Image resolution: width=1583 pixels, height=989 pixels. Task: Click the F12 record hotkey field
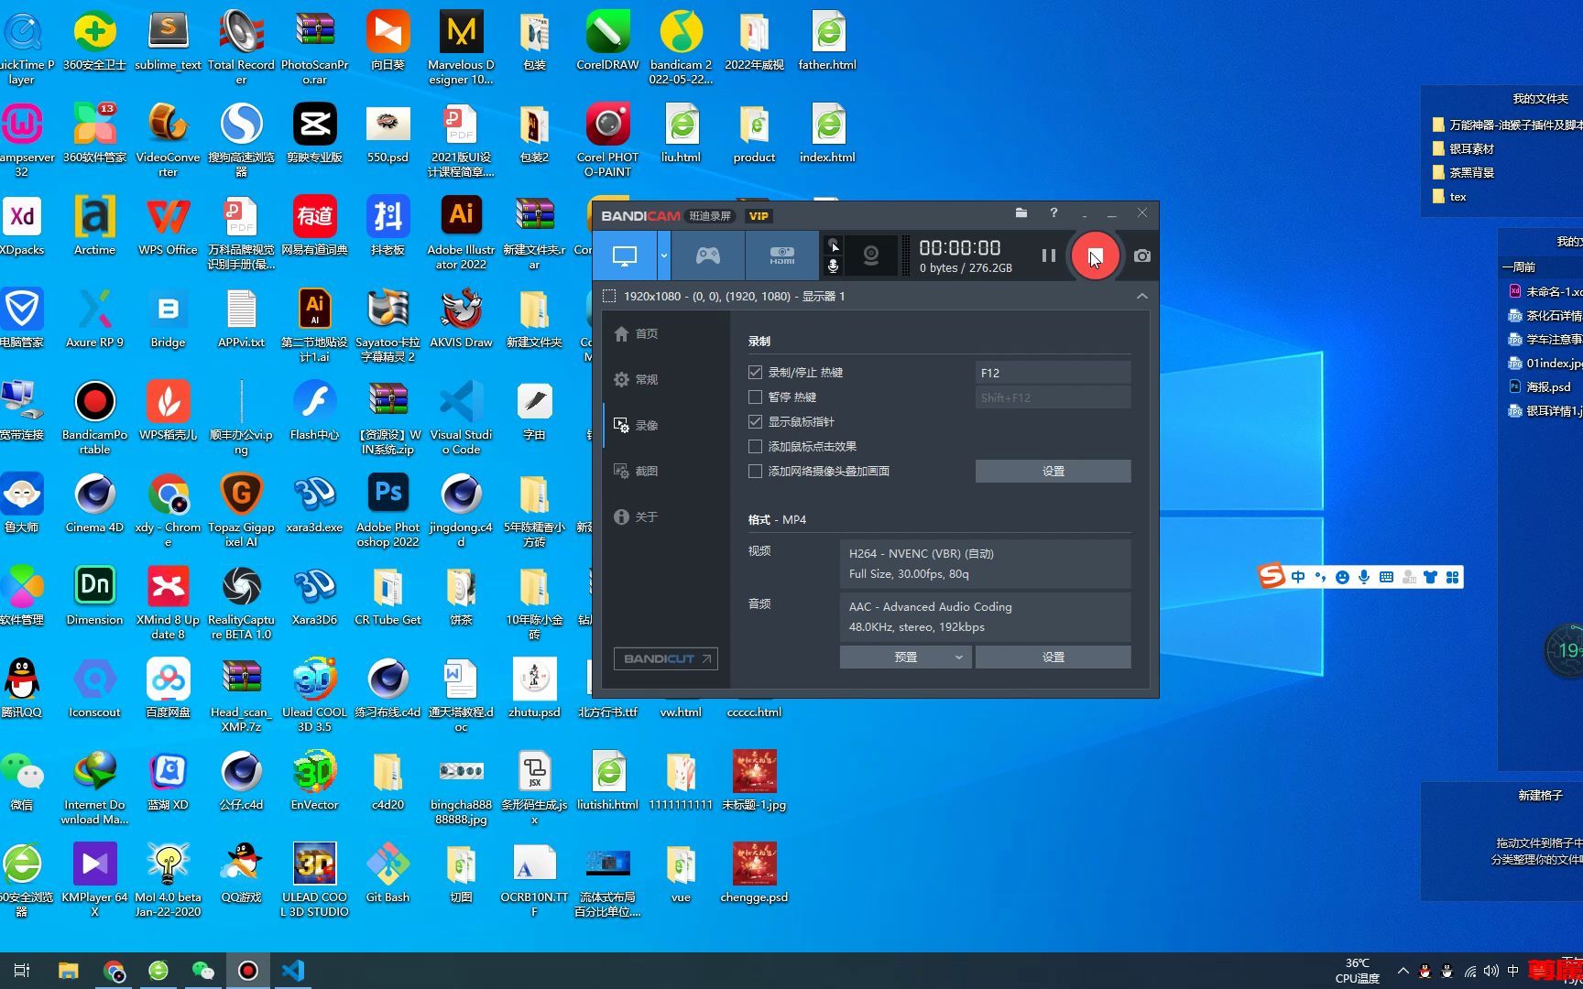pos(1053,373)
